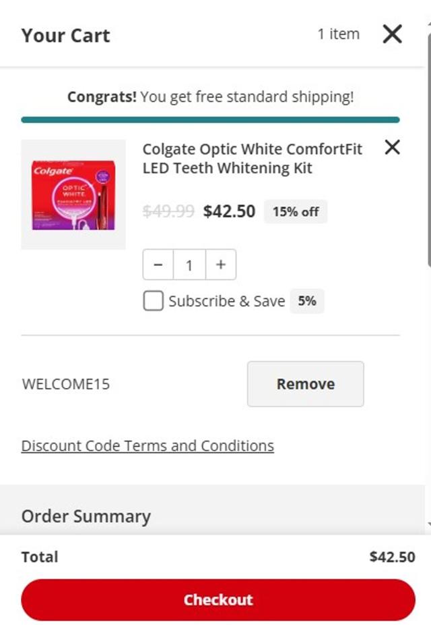Click the free shipping progress bar

pos(210,120)
